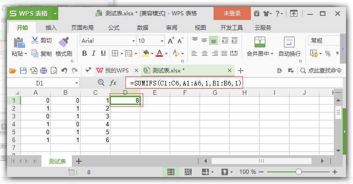Open the Name Box dropdown arrow
Viewport: 353px width, 184px height.
coord(76,83)
